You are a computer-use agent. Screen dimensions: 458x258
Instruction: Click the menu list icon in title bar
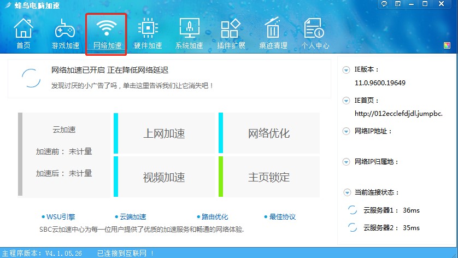pos(398,4)
